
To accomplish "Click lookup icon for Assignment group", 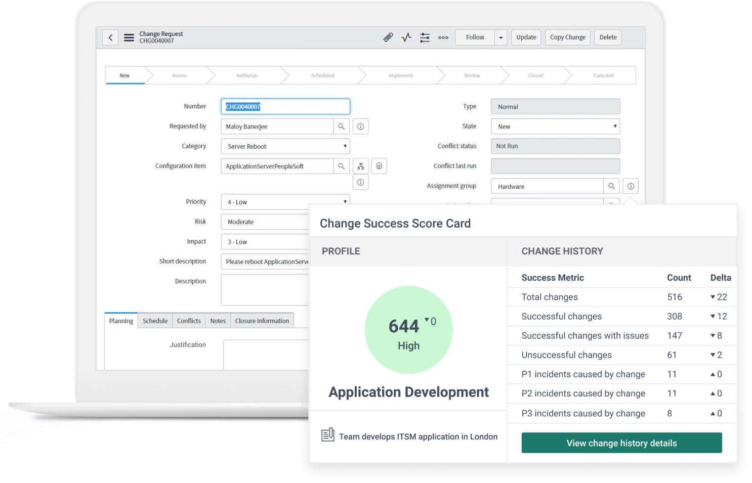I will (x=611, y=186).
